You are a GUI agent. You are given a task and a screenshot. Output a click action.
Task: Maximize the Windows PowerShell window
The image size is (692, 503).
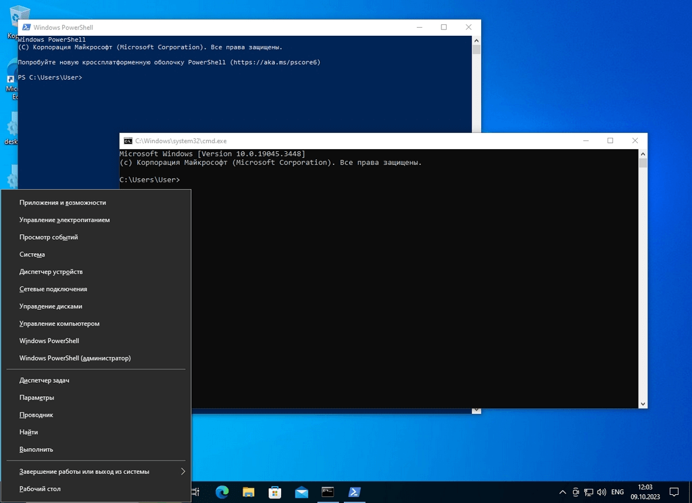point(444,27)
